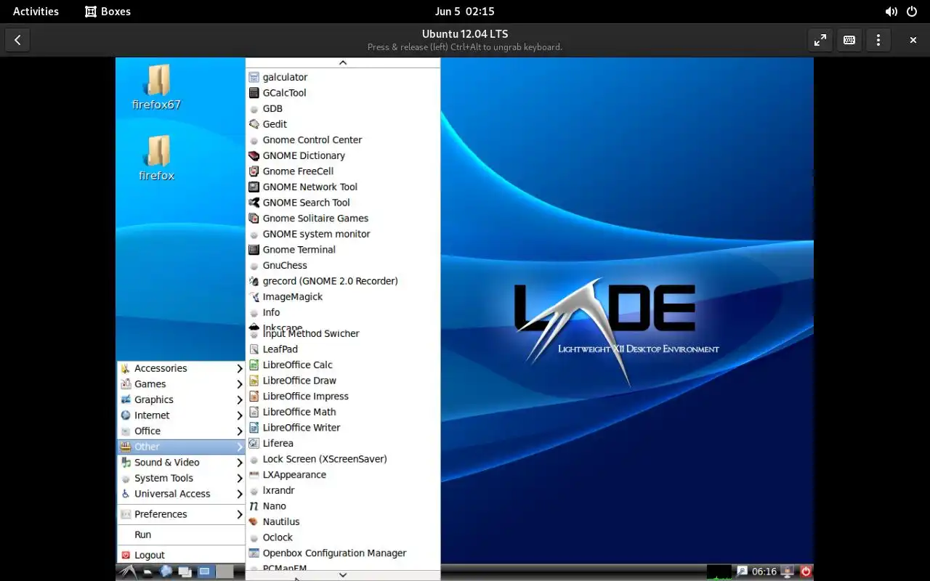The height and width of the screenshot is (581, 930).
Task: Expand the System Tools submenu
Action: click(x=181, y=478)
